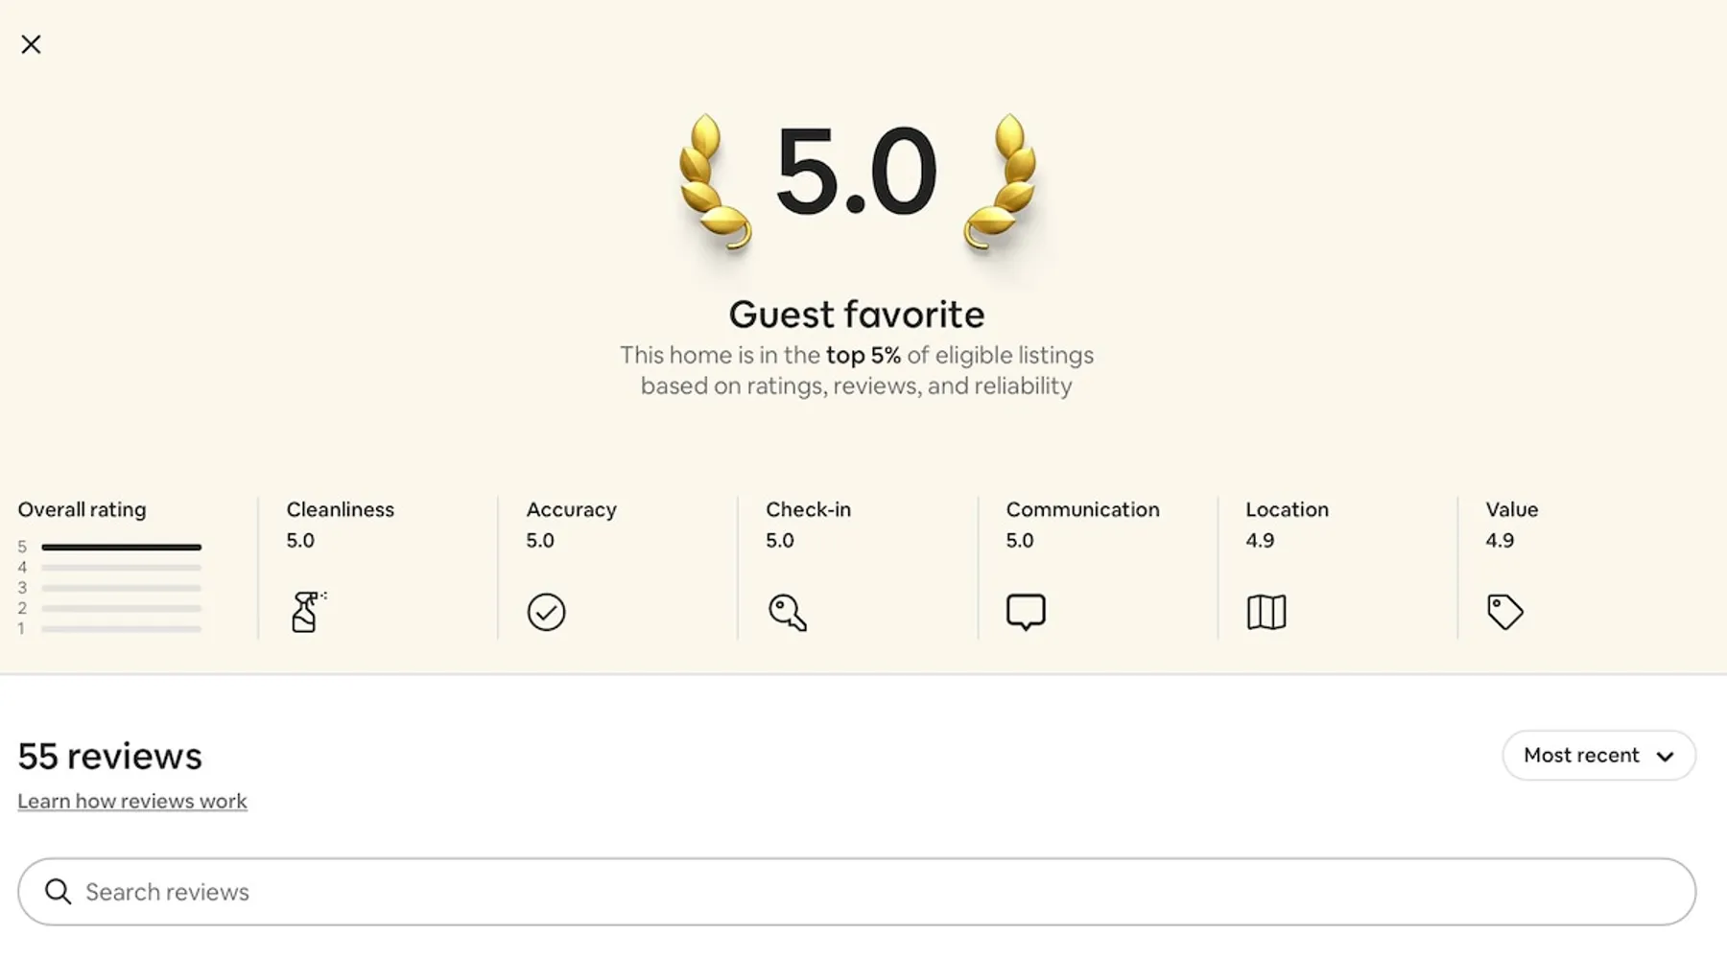This screenshot has height=959, width=1727.
Task: Click the left golden laurel icon
Action: (712, 180)
